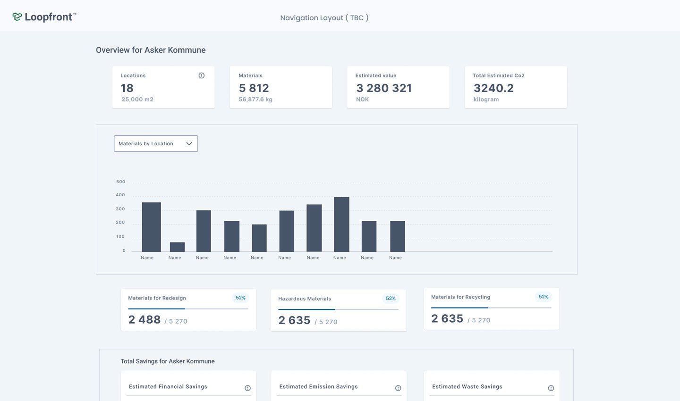
Task: Click 52% badge on Materials for Redesign
Action: click(x=240, y=298)
